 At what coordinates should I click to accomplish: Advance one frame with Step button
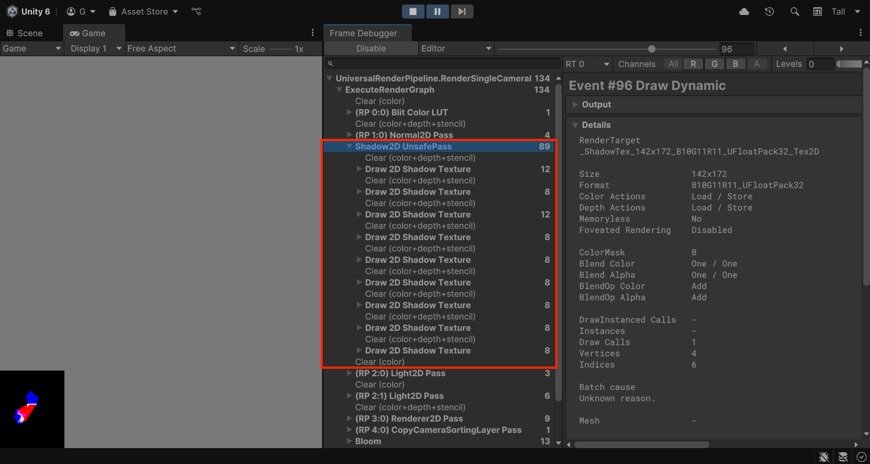(x=462, y=11)
